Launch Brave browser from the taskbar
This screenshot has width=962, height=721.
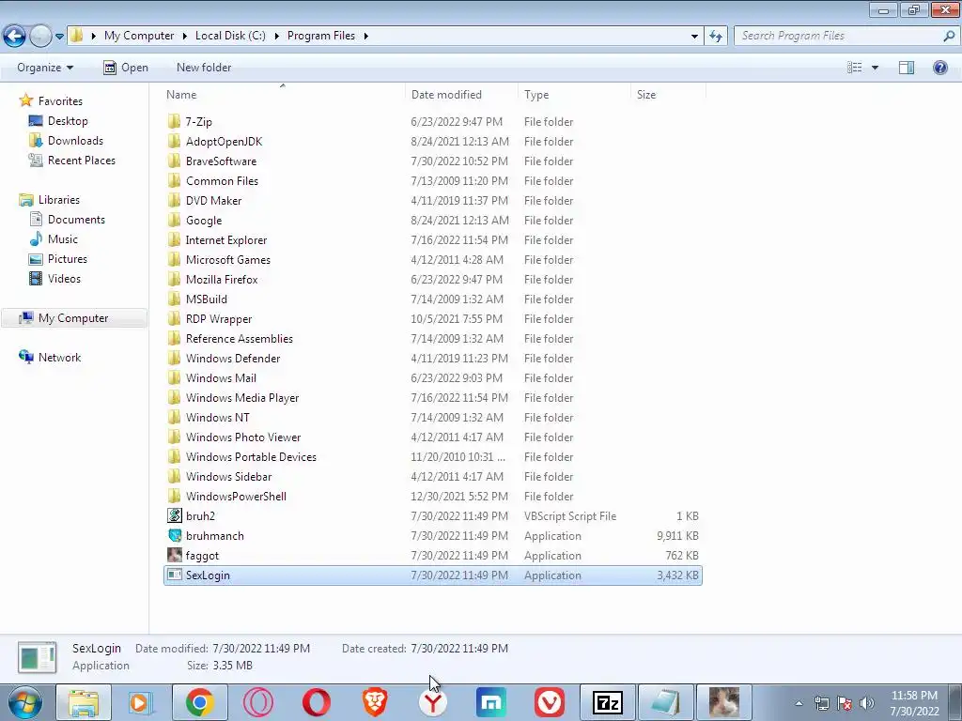(375, 702)
